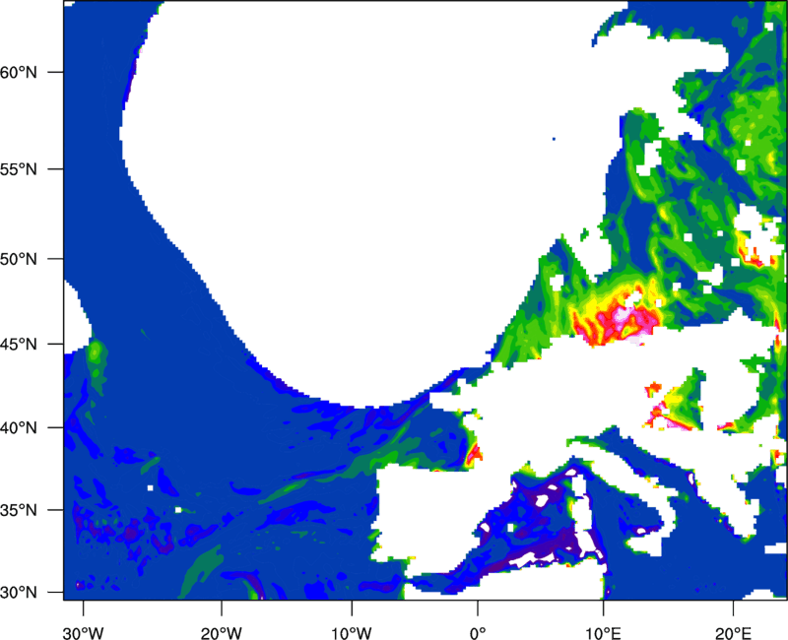Click the 30°W longitude label

click(x=84, y=633)
